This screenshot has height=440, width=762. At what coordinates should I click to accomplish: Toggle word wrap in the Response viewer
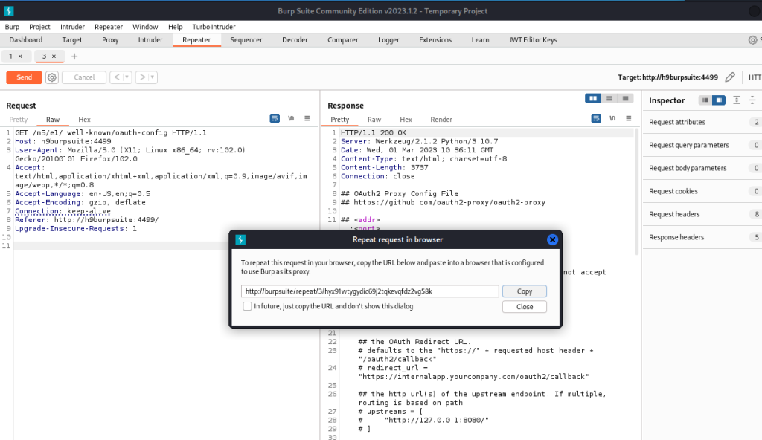[596, 118]
